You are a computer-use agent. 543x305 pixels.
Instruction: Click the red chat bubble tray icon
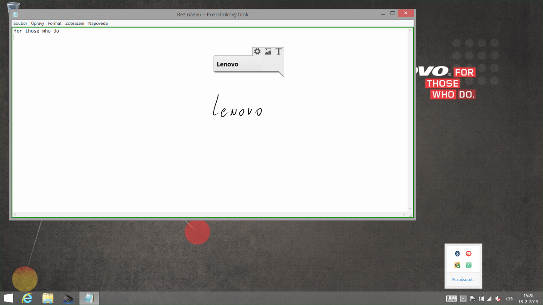469,253
